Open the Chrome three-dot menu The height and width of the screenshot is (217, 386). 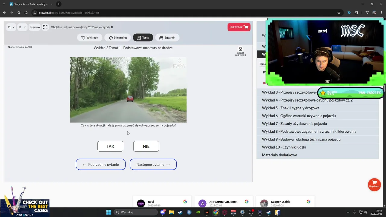[x=382, y=13]
